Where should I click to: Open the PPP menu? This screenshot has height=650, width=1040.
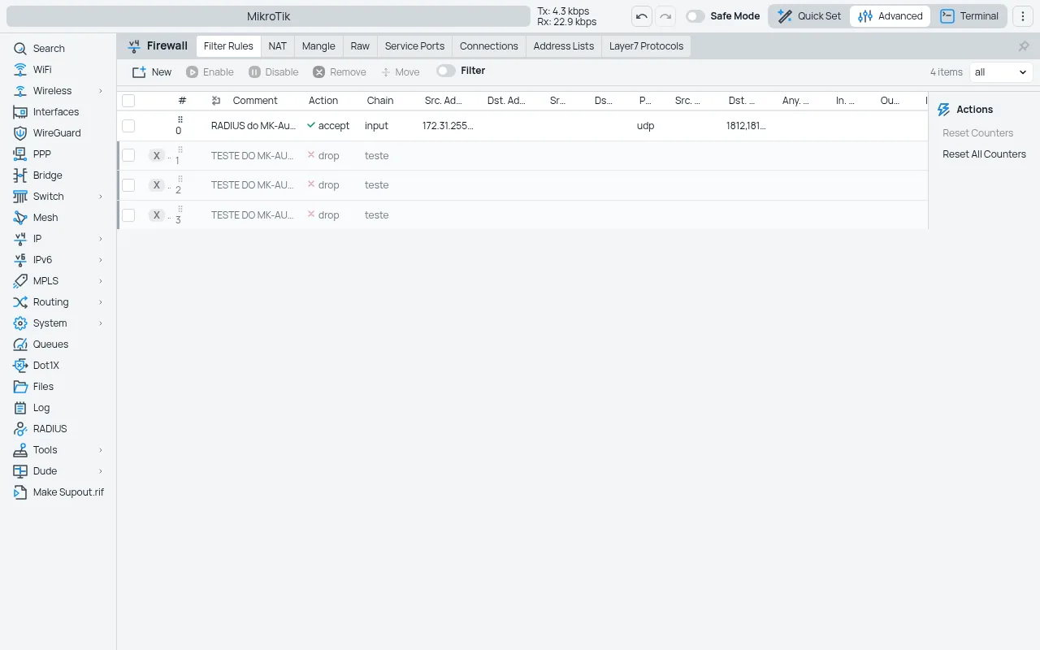coord(41,154)
